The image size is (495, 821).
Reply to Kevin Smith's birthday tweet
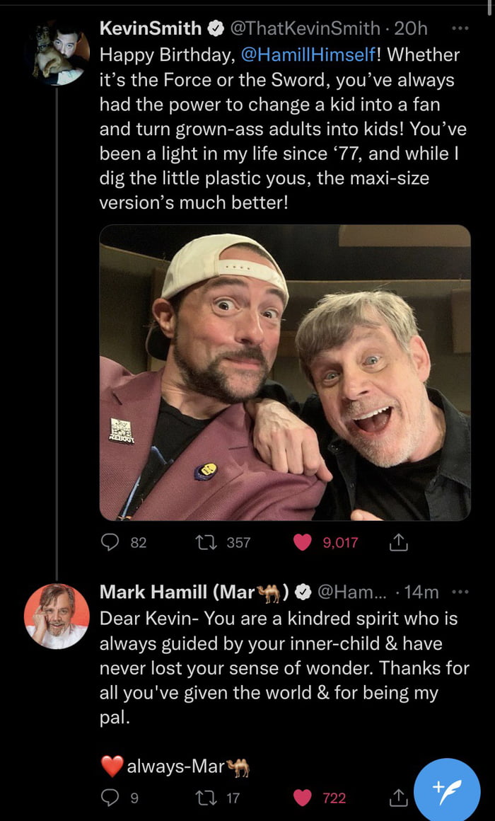tap(110, 542)
